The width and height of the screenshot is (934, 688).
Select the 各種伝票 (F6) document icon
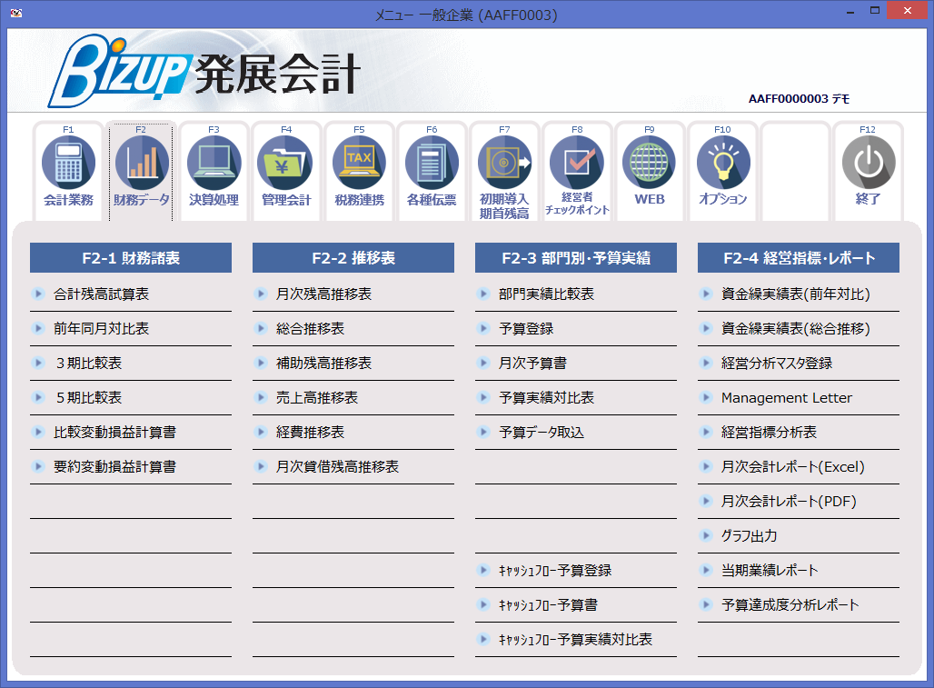click(x=432, y=170)
